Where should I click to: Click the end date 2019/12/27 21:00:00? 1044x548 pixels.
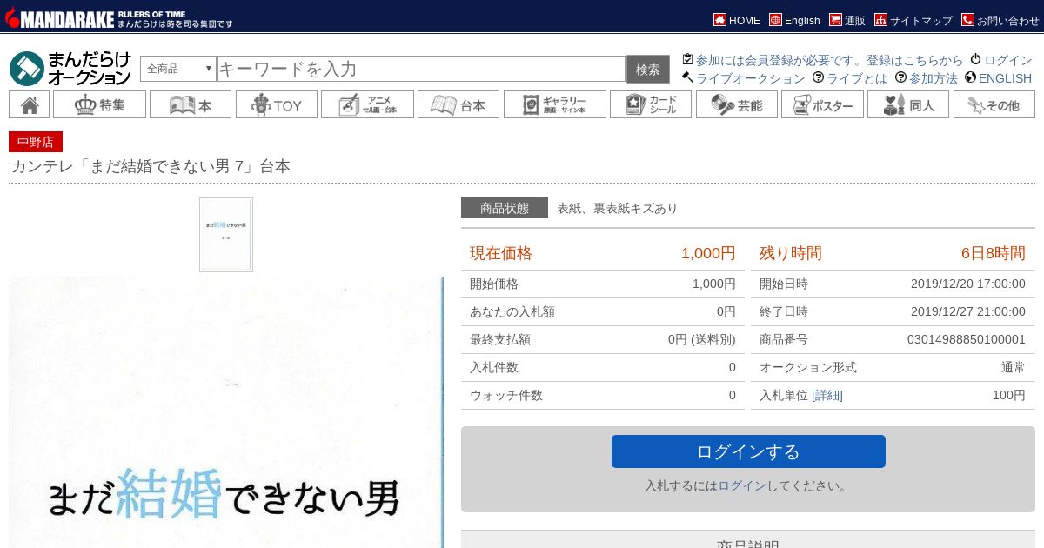point(968,311)
